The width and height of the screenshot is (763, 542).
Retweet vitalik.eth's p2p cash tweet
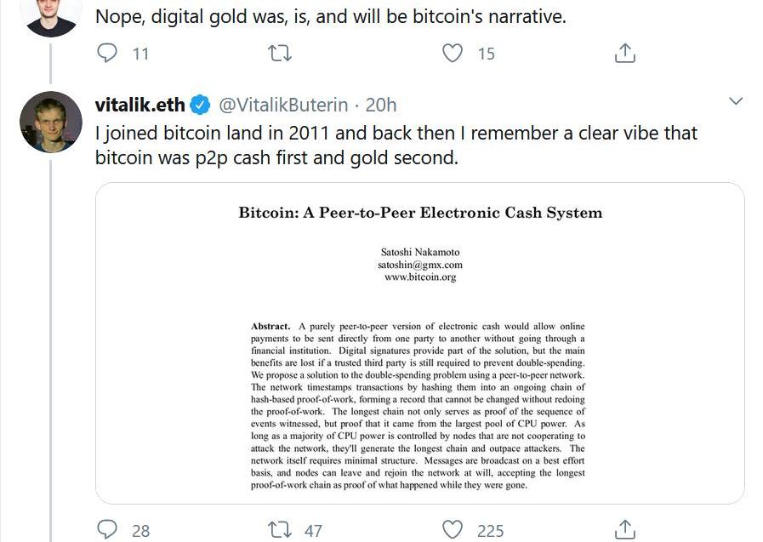(280, 530)
